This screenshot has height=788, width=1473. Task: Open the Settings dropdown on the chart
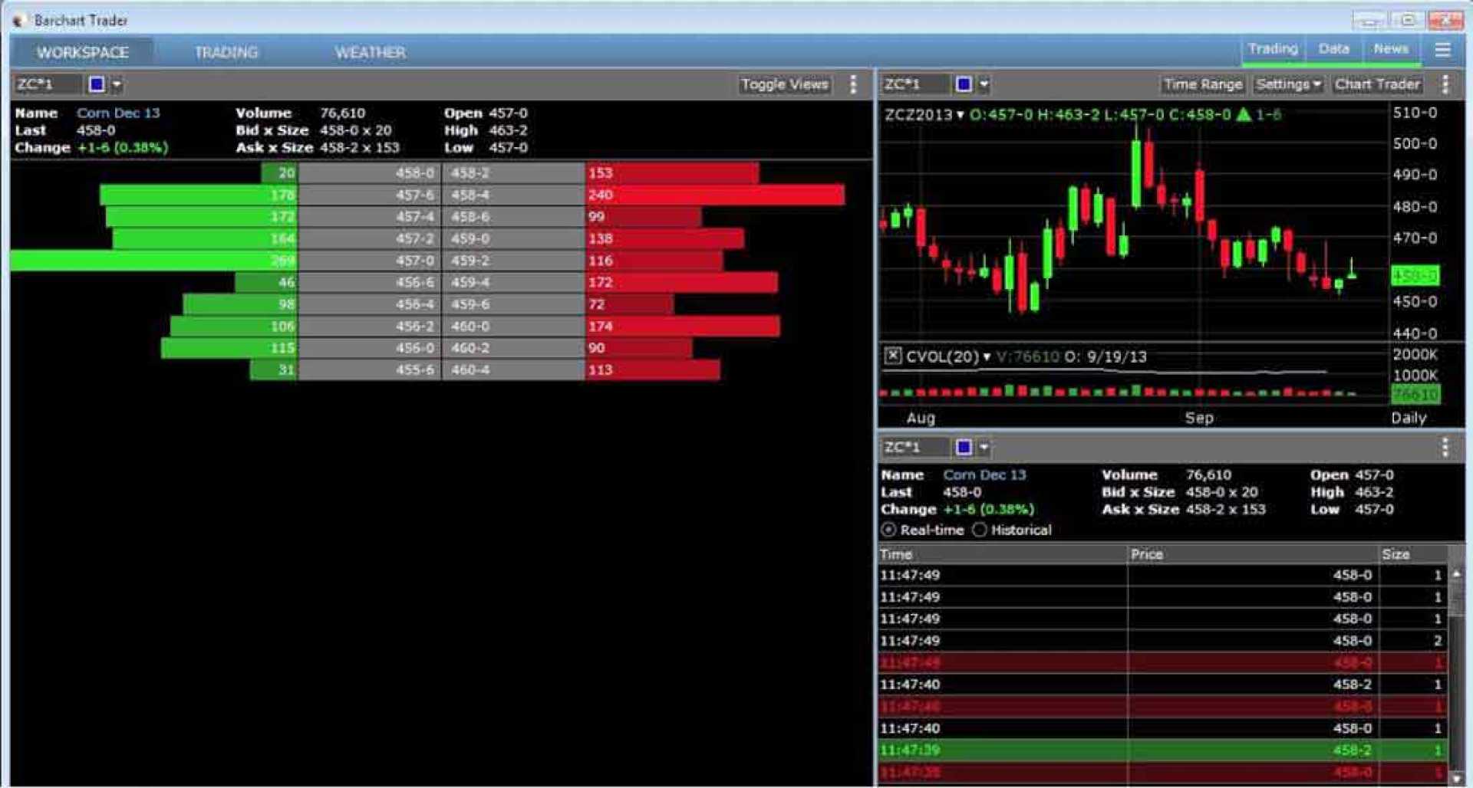point(1288,84)
